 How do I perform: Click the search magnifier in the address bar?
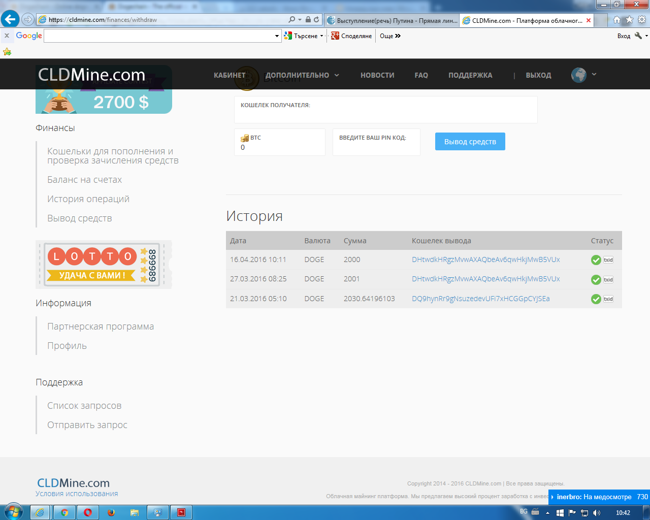click(291, 19)
